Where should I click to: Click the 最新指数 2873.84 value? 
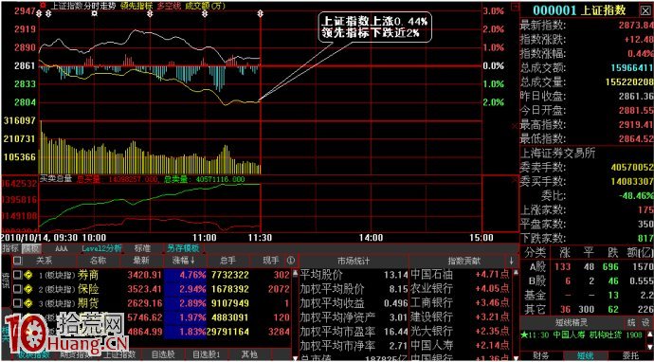(636, 26)
